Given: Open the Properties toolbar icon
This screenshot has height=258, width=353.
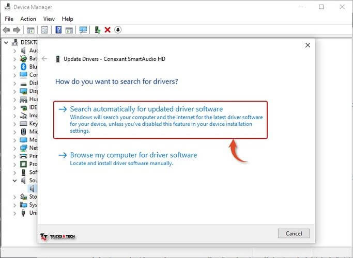Looking at the screenshot, I should 44,30.
